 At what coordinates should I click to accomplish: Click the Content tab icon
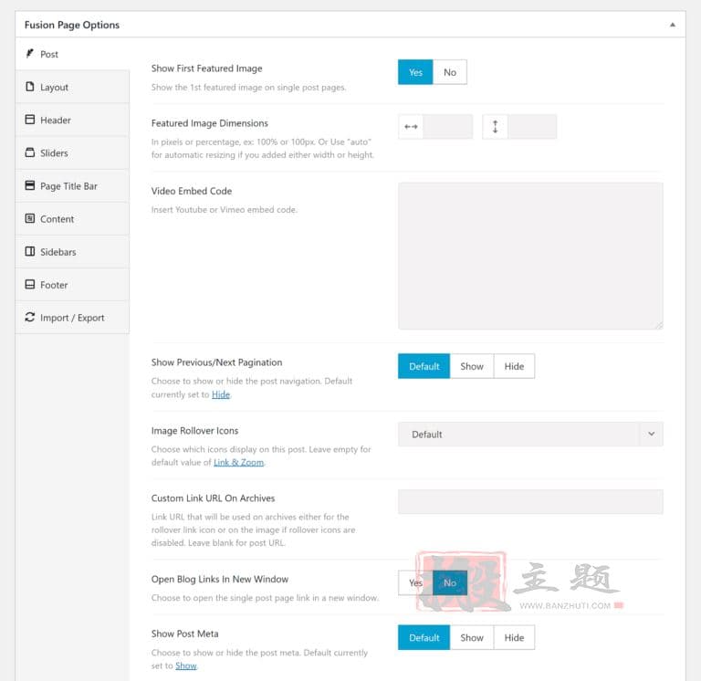click(29, 218)
